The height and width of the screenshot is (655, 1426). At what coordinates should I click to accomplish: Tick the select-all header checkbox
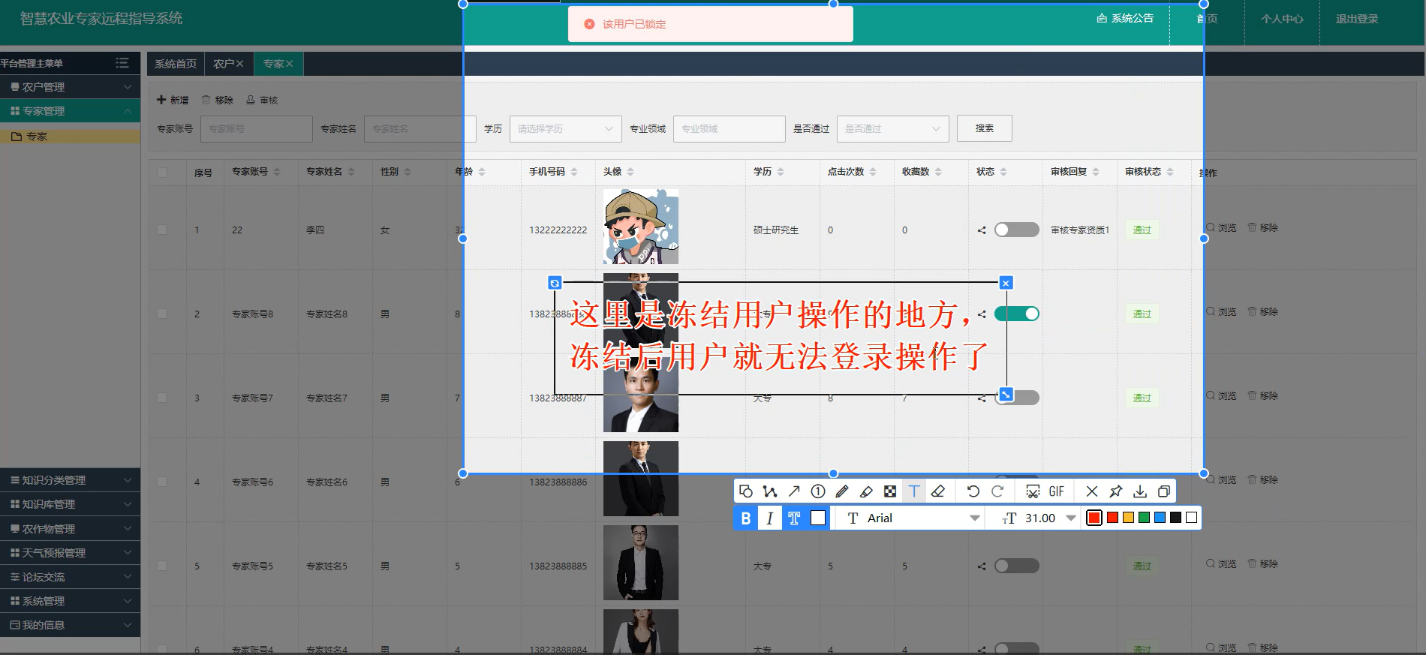click(x=162, y=172)
